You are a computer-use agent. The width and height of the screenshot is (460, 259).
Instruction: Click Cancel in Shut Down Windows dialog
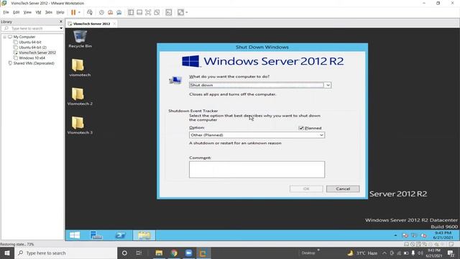click(x=343, y=188)
